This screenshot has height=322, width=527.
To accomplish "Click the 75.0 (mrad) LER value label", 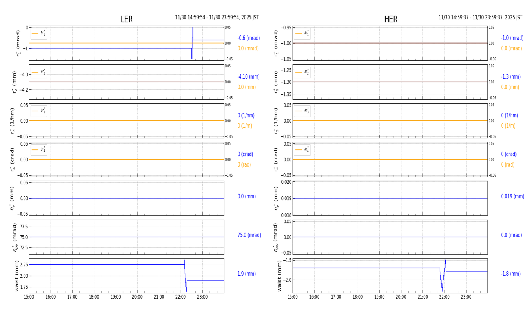I will tap(249, 235).
